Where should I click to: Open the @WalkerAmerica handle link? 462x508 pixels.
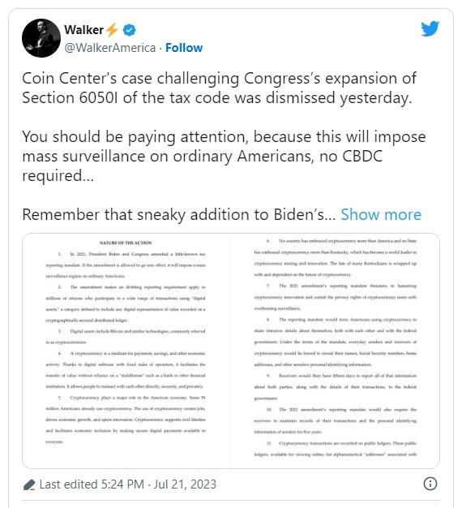click(110, 48)
